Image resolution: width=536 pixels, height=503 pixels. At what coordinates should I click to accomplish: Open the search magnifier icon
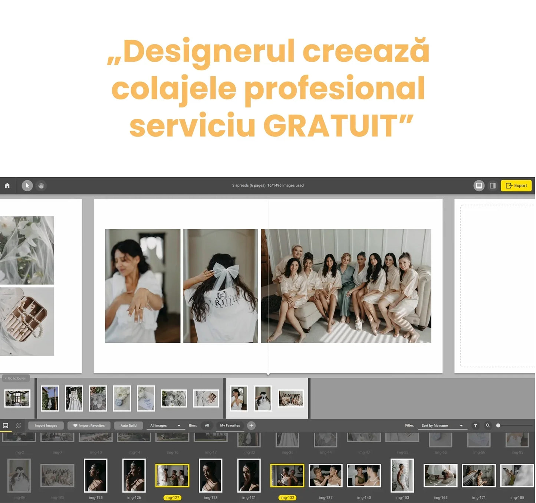[x=488, y=425]
